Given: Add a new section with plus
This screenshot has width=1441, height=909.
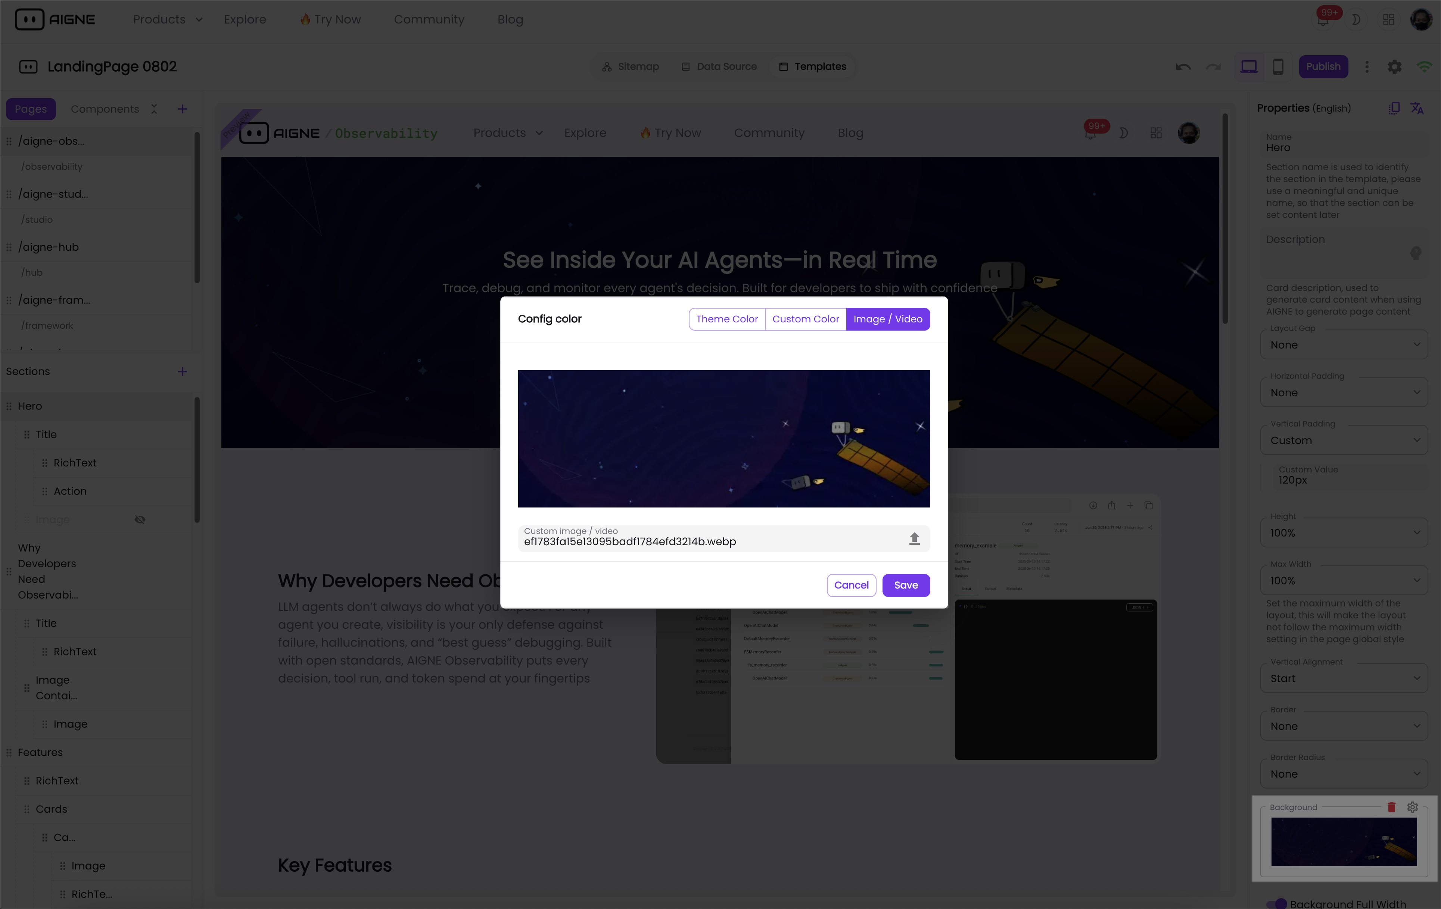Looking at the screenshot, I should coord(183,371).
